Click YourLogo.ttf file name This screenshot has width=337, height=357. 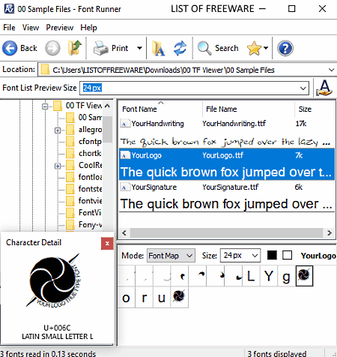(222, 155)
